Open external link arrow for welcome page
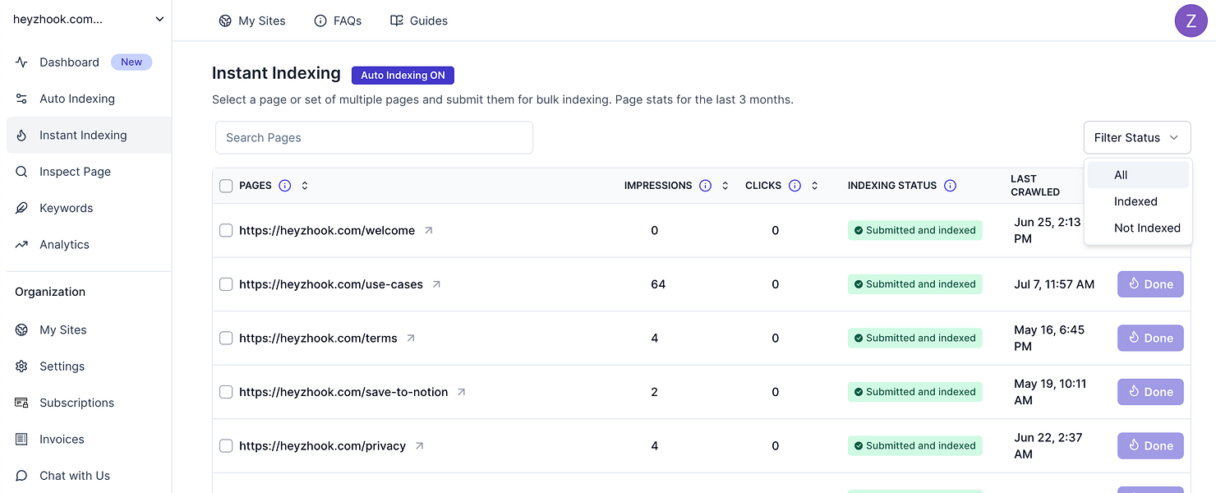This screenshot has height=493, width=1216. tap(428, 231)
